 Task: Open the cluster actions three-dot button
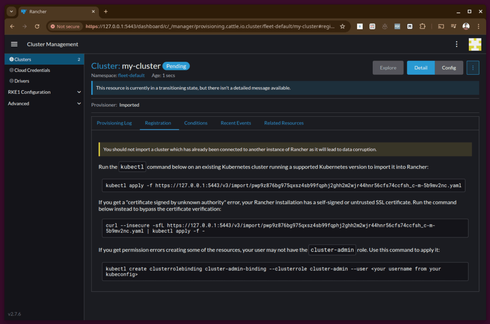[x=472, y=67]
